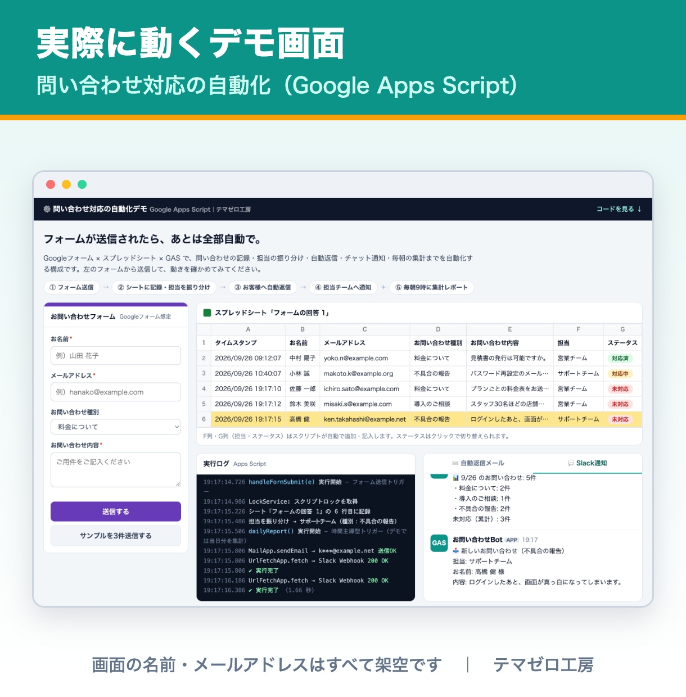Click the speech bubble icon on the Slack通知 tab
This screenshot has height=697, width=686.
[571, 463]
